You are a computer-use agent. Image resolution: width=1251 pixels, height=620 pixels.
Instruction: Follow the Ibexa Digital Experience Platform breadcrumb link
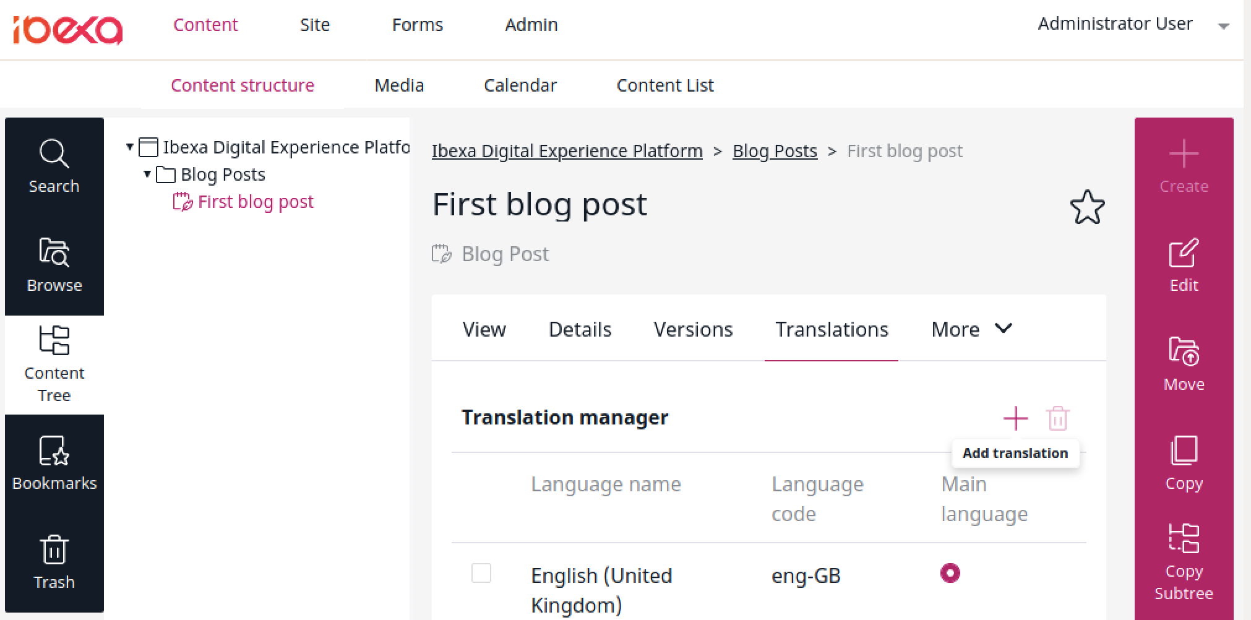click(567, 151)
